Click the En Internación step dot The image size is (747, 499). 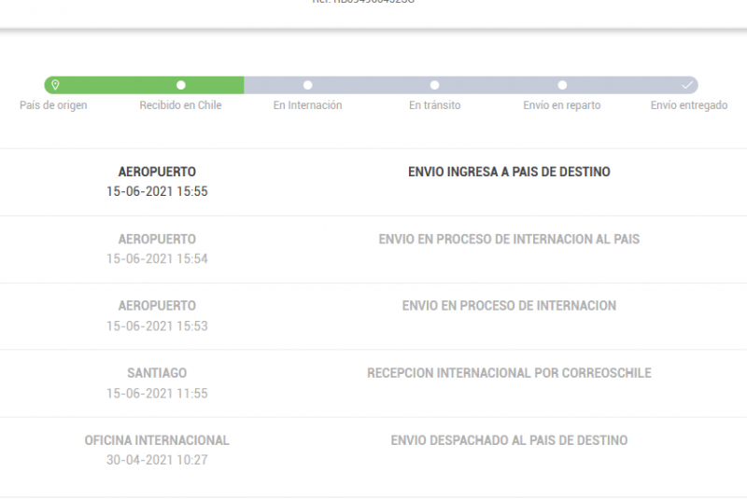click(x=308, y=85)
